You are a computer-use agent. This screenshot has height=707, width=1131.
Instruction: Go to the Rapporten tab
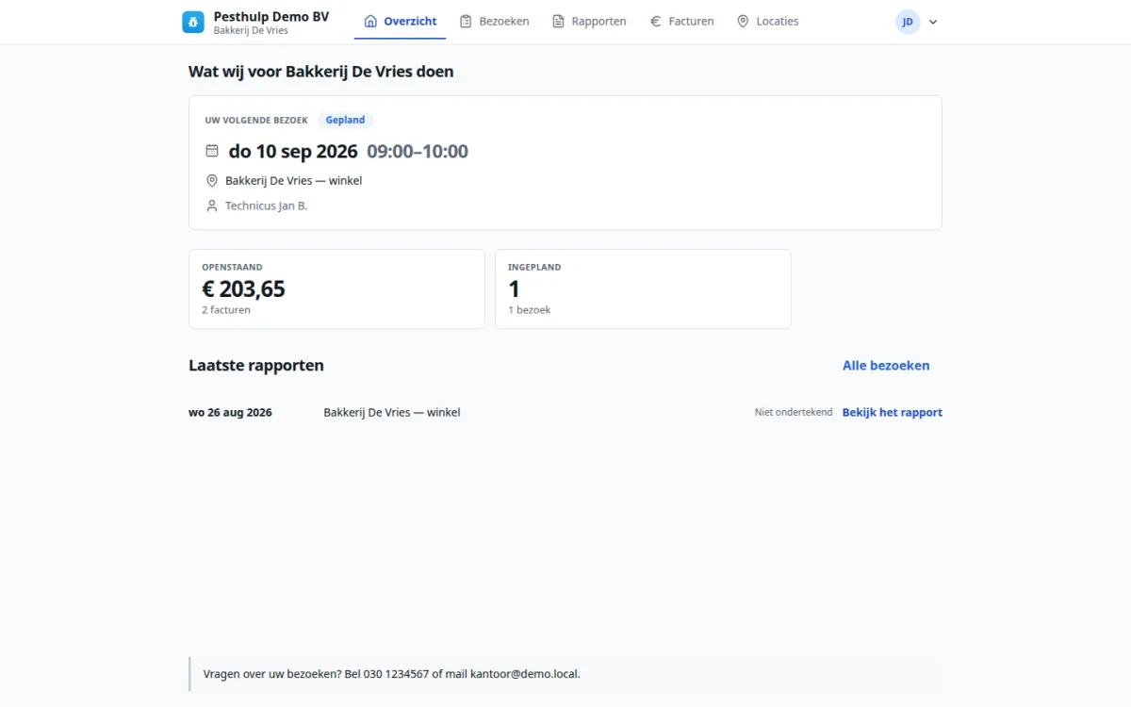pos(589,21)
